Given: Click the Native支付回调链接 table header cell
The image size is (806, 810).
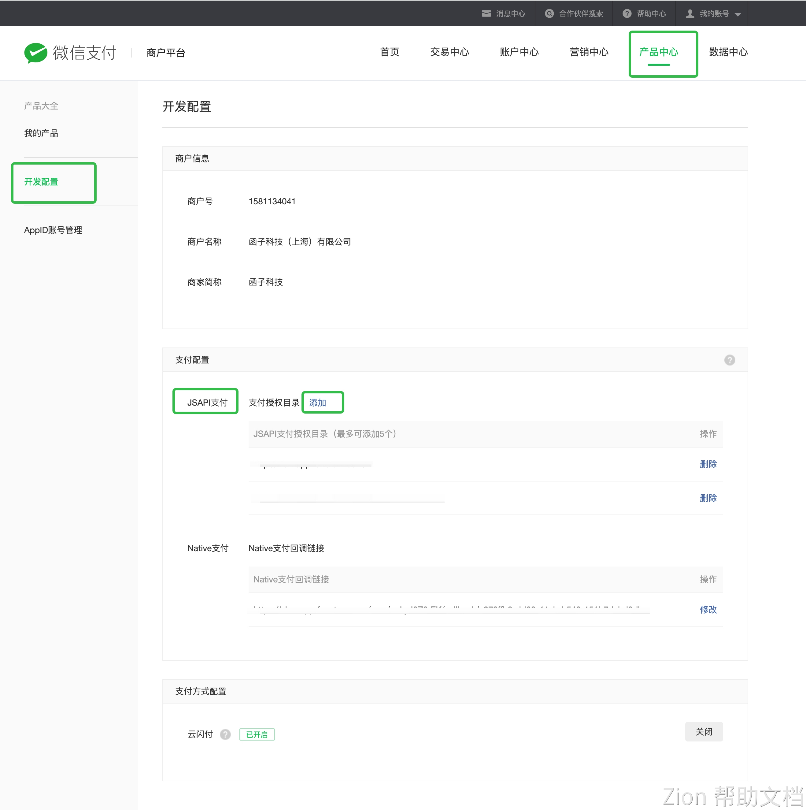Looking at the screenshot, I should point(291,579).
